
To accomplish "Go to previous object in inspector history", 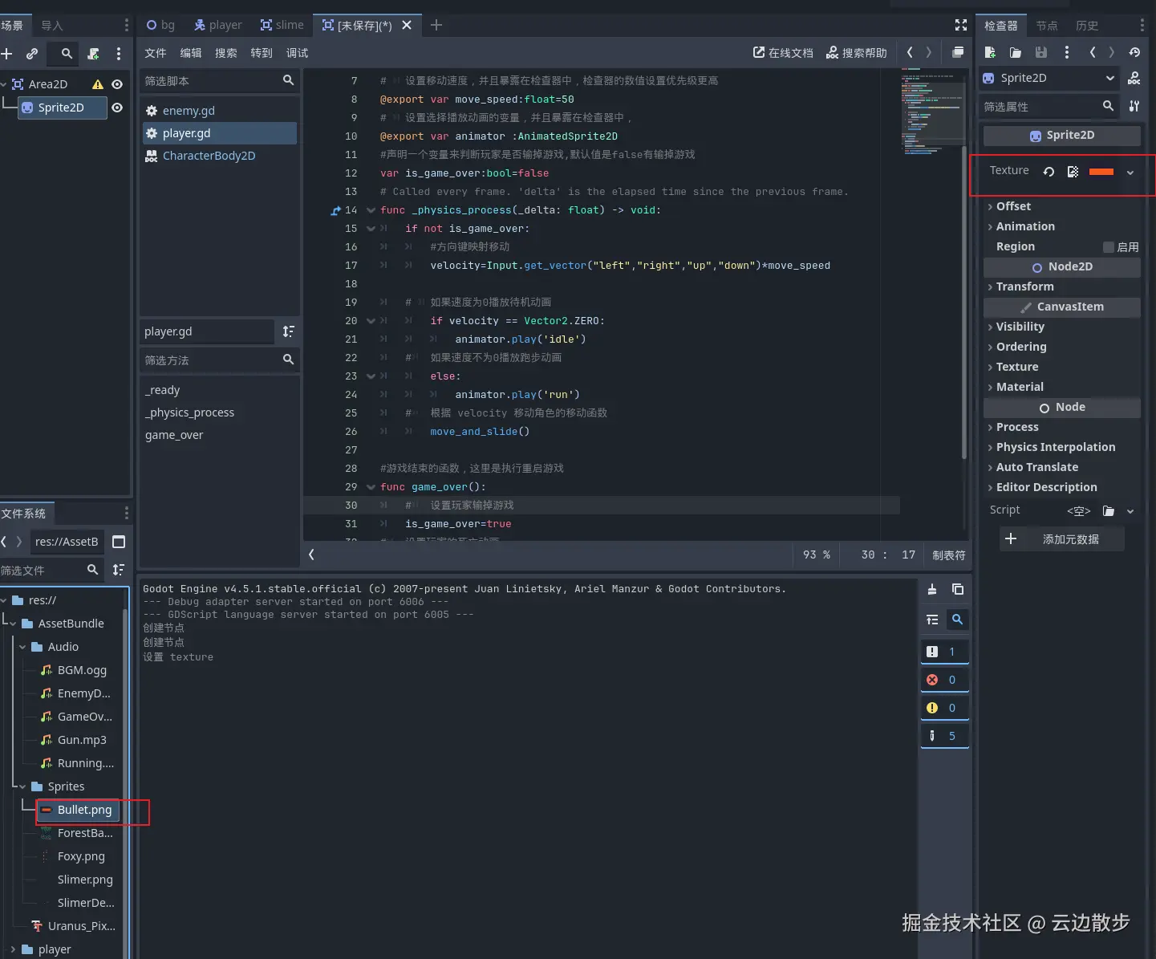I will [1093, 52].
